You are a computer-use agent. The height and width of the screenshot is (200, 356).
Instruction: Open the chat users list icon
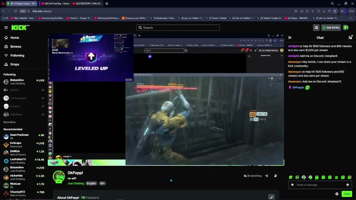[x=350, y=38]
